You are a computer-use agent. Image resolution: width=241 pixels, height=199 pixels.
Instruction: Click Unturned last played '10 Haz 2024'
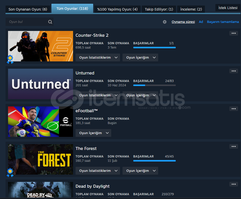(x=117, y=85)
